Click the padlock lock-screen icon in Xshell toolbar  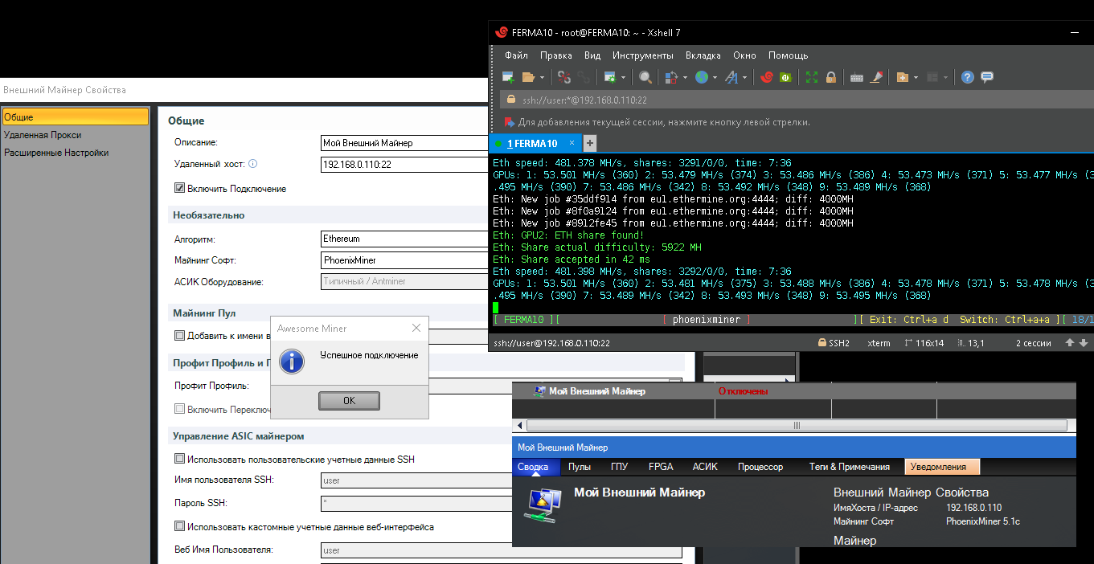(831, 77)
